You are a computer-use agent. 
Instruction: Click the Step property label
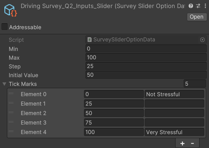15,66
